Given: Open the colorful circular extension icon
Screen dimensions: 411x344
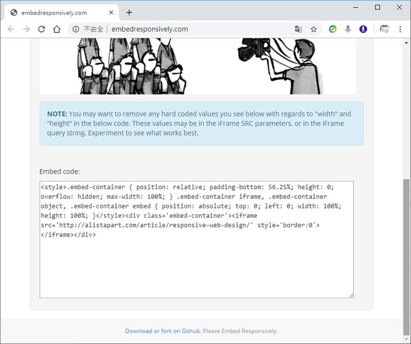Looking at the screenshot, I should pyautogui.click(x=333, y=29).
